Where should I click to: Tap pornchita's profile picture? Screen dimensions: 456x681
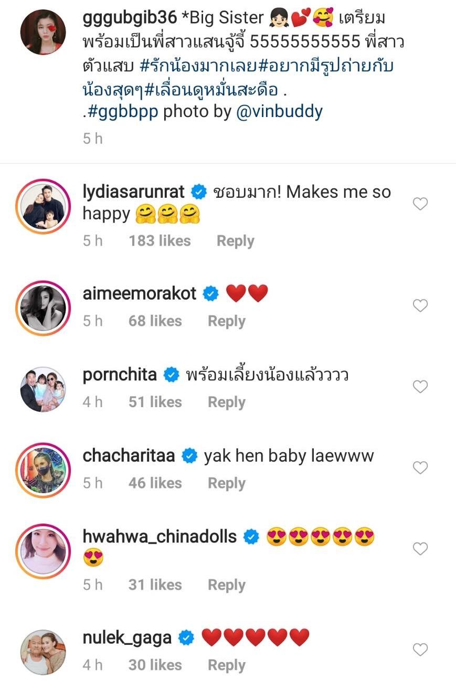coord(43,389)
